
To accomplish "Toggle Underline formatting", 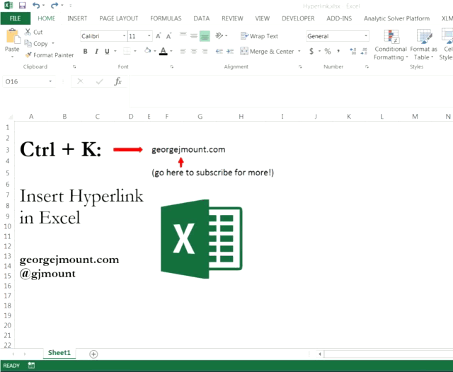I will coord(107,52).
